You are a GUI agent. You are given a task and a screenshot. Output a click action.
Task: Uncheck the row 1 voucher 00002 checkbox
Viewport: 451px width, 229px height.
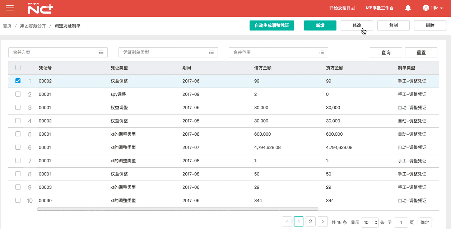pos(18,81)
